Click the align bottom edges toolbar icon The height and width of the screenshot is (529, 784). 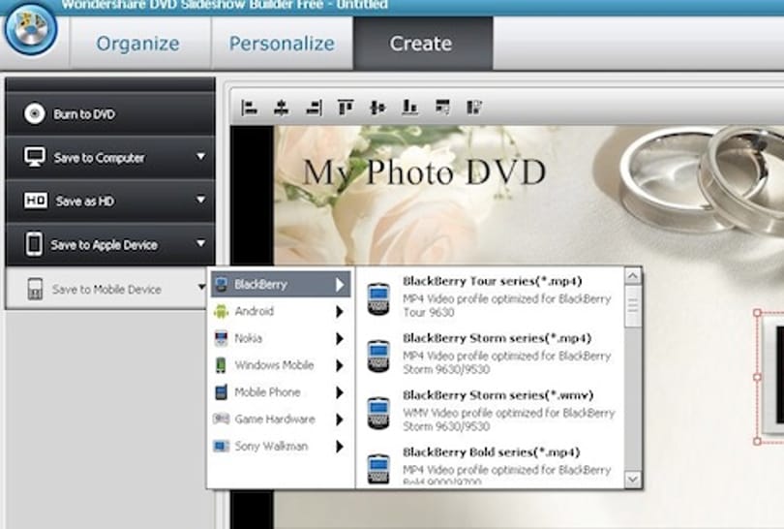click(x=410, y=108)
